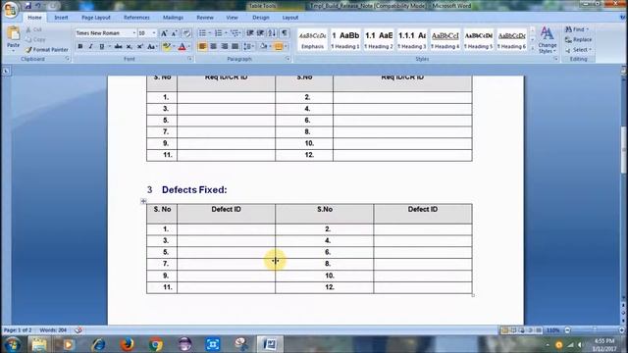Viewport: 628px width, 353px height.
Task: Click the Sort icon
Action: [x=272, y=33]
